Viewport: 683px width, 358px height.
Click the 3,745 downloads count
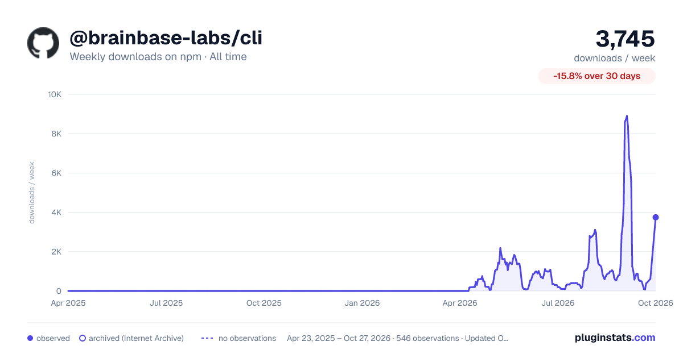coord(626,39)
